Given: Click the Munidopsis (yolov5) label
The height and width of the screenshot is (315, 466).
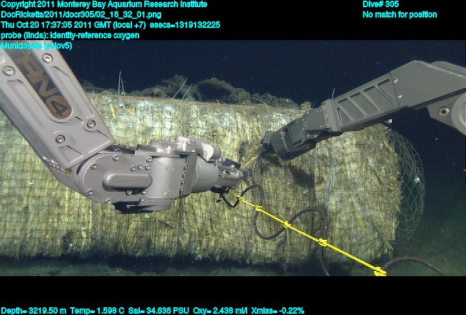Looking at the screenshot, I should tap(36, 46).
